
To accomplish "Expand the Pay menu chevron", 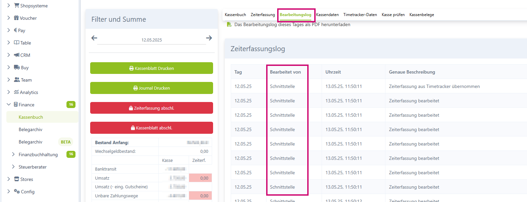I will coord(8,30).
